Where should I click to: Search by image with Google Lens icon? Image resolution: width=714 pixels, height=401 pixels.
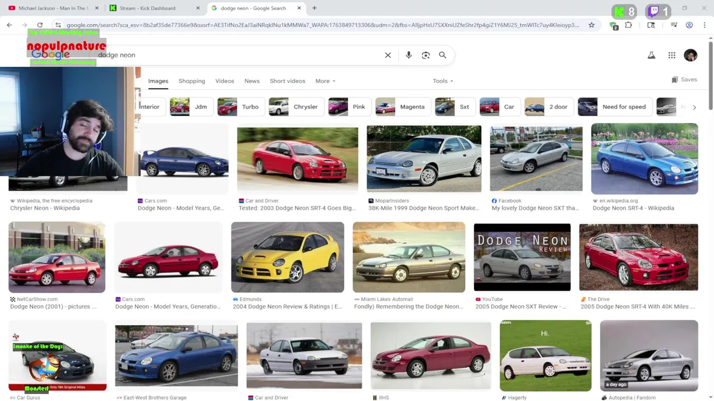pos(426,55)
